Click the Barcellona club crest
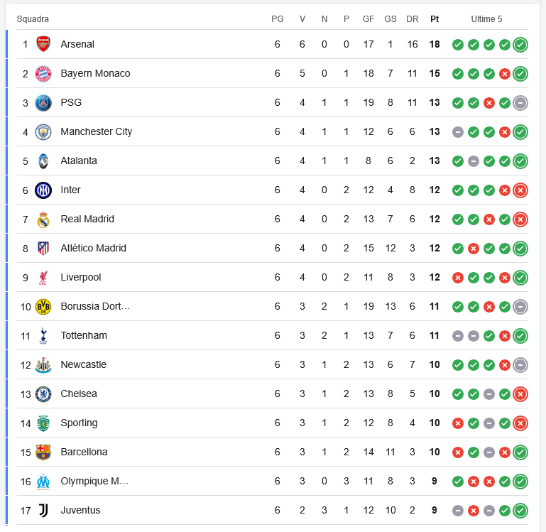Image resolution: width=546 pixels, height=532 pixels. point(43,452)
